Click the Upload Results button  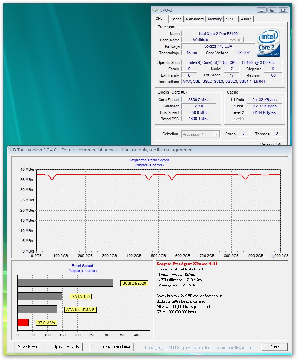coord(66,347)
